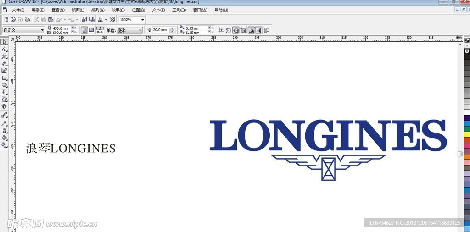Click the large blue LONGINES logo text
470x232 pixels.
[x=328, y=136]
